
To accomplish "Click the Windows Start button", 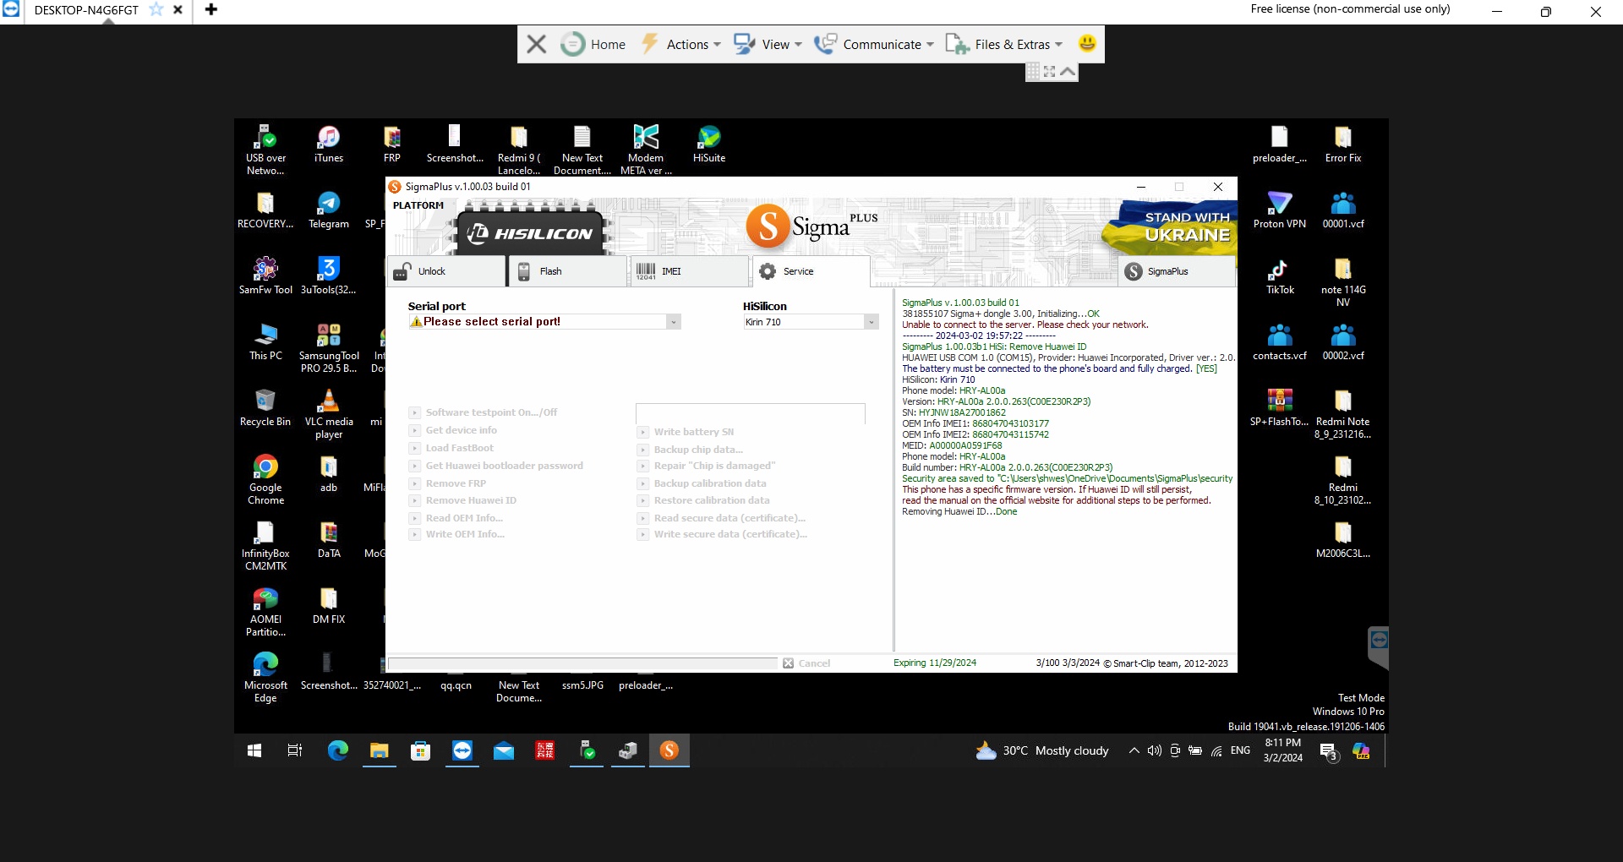I will pyautogui.click(x=254, y=750).
